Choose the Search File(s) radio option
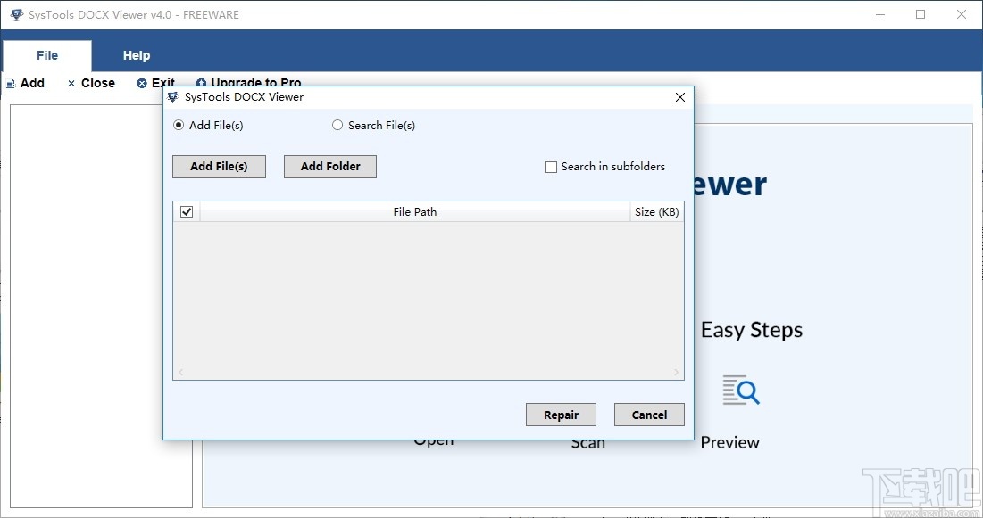 [337, 125]
